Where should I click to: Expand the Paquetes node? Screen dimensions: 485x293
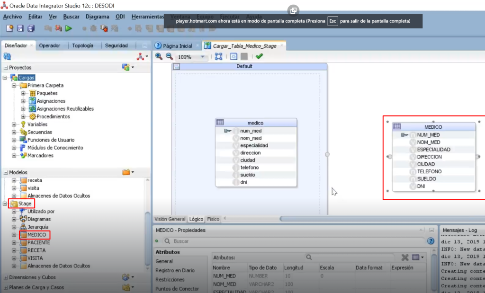[23, 93]
